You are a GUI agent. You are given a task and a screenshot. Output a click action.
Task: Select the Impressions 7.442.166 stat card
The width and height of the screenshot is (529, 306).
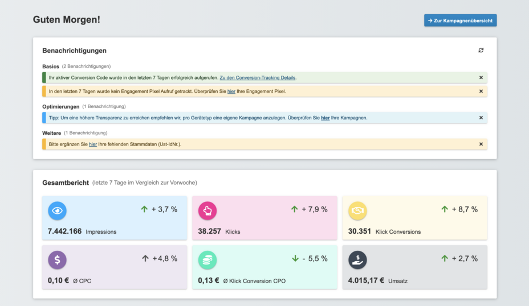pyautogui.click(x=114, y=218)
